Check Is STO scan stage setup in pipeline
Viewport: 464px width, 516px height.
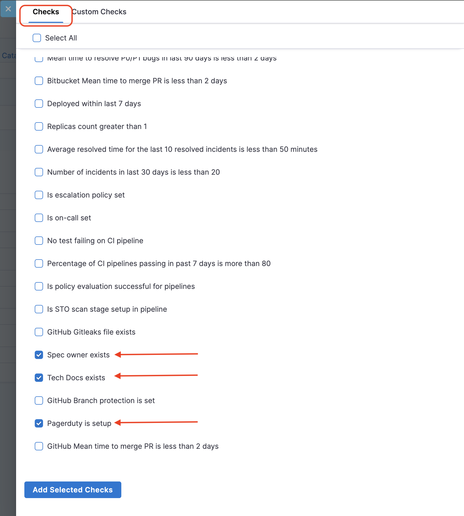tap(39, 309)
